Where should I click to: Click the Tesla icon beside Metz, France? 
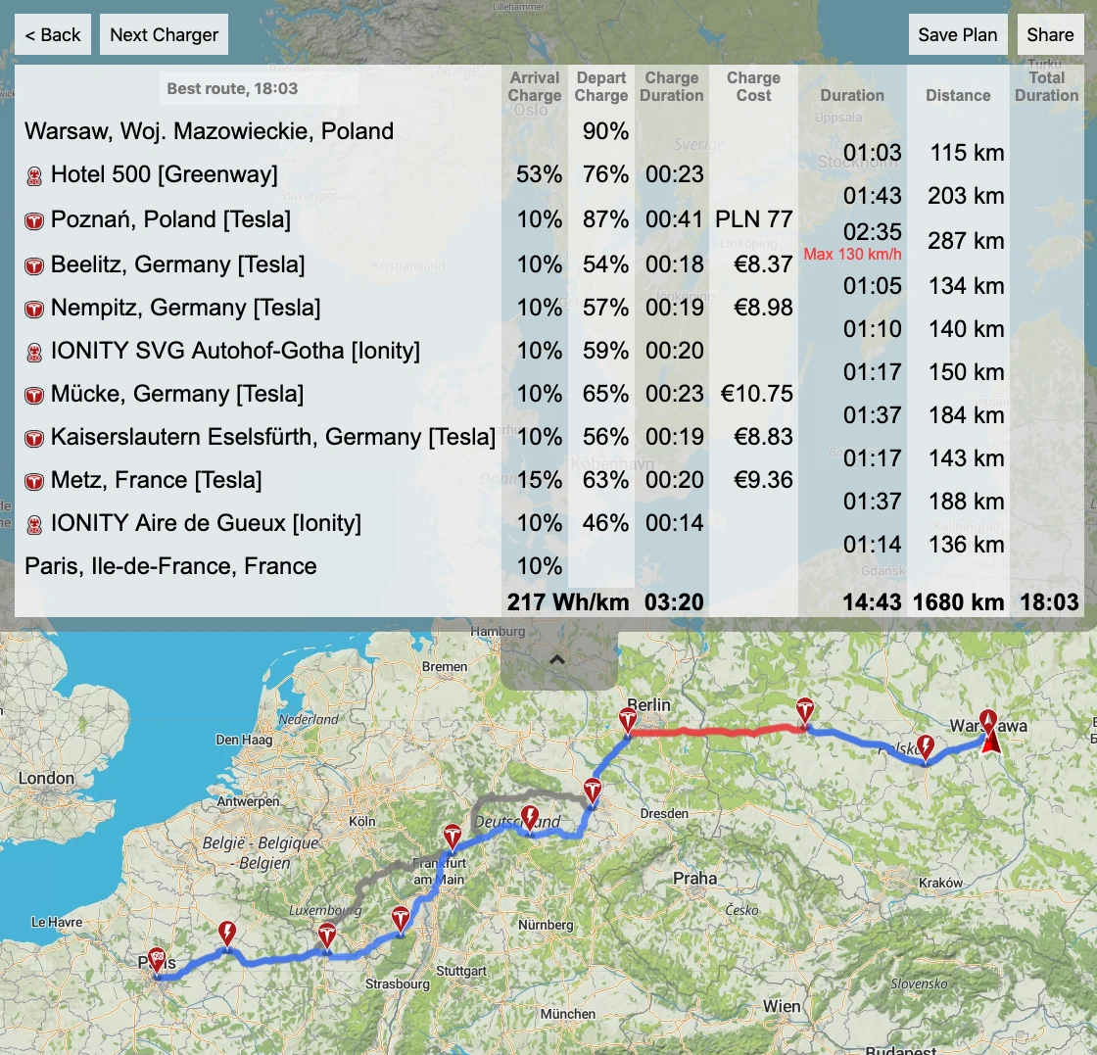pos(33,481)
